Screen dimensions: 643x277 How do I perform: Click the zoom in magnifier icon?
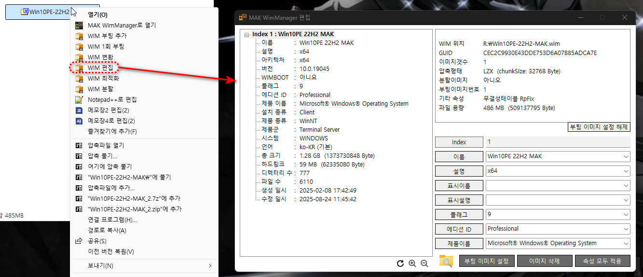tap(412, 263)
